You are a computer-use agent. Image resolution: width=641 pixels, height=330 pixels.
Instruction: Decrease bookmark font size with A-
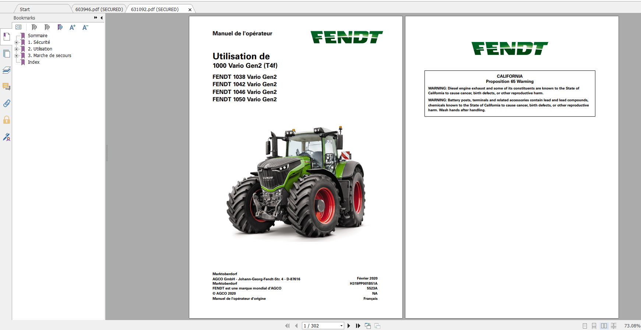(x=85, y=27)
